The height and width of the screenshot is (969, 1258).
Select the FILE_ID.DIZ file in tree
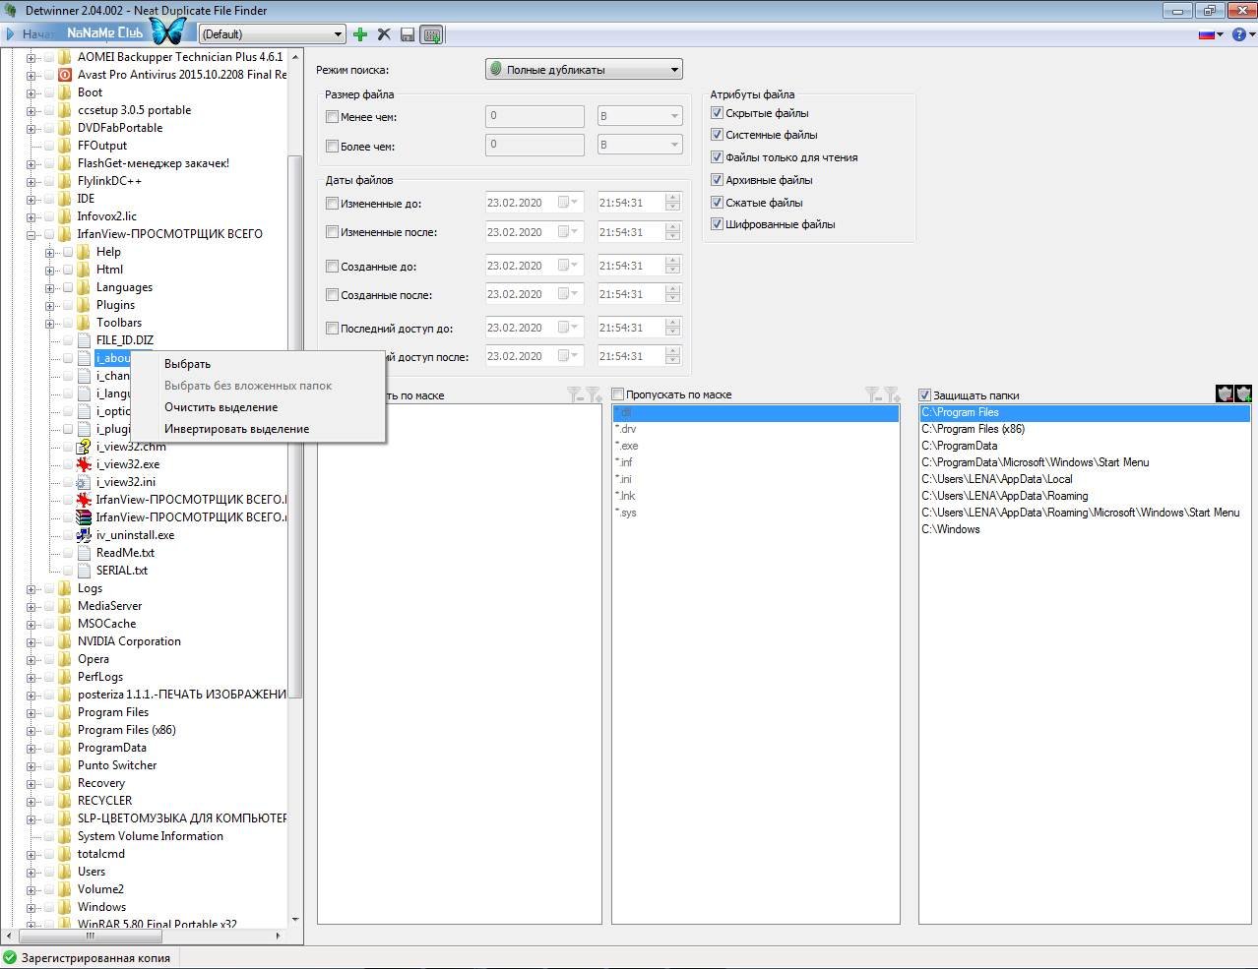(x=125, y=340)
